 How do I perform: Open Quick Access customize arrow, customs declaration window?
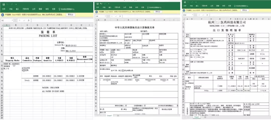click(109, 4)
